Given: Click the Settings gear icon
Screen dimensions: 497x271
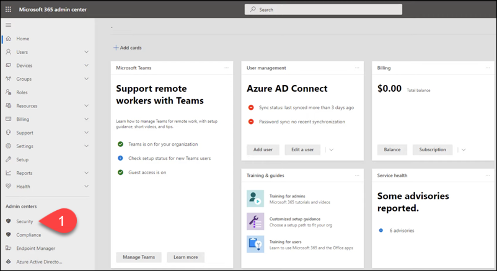Looking at the screenshot, I should pos(9,146).
